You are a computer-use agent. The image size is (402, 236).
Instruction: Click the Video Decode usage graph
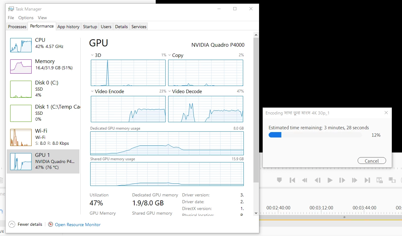click(x=206, y=109)
